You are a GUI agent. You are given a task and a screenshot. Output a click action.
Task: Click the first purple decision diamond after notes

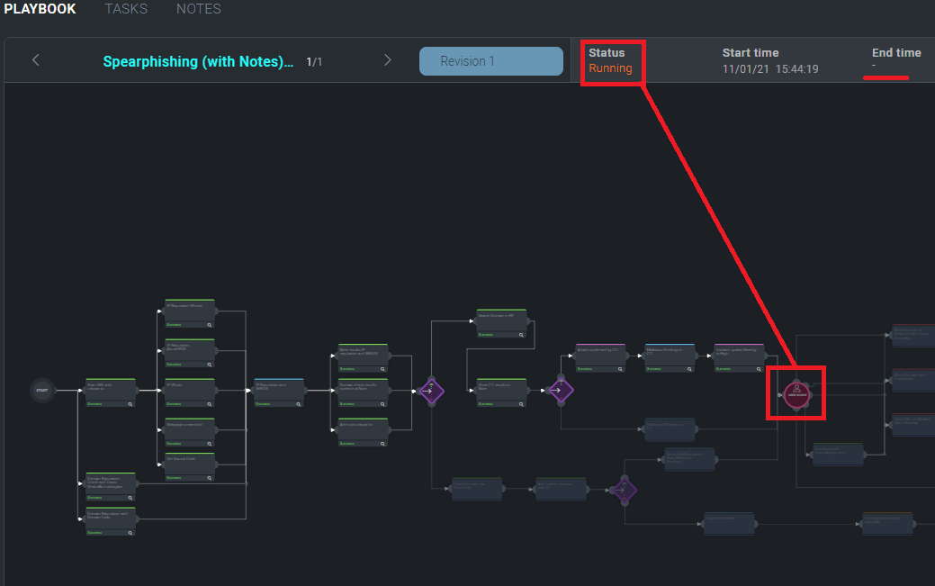(431, 391)
